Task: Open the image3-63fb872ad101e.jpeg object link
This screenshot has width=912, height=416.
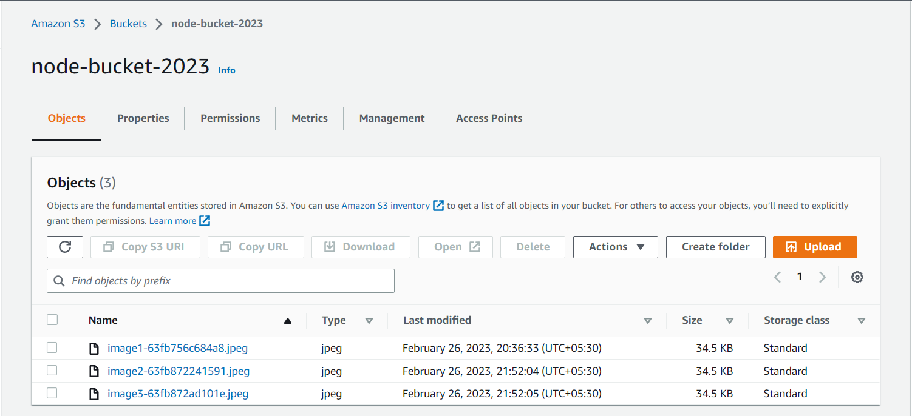Action: [178, 394]
